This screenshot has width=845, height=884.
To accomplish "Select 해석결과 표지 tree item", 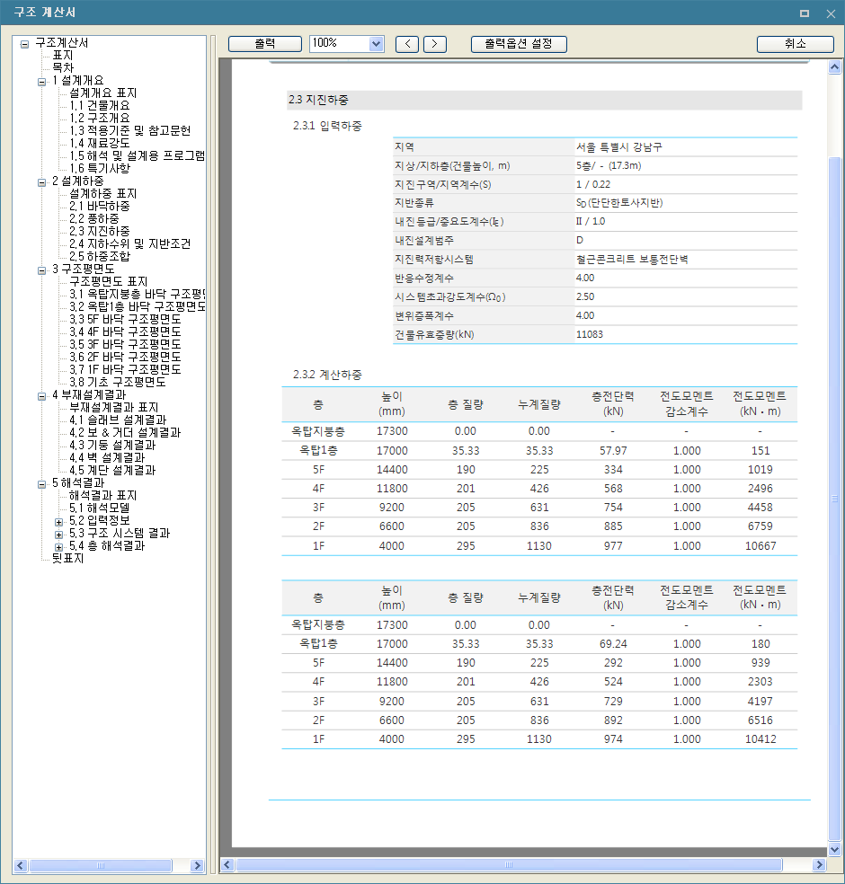I will coord(103,496).
